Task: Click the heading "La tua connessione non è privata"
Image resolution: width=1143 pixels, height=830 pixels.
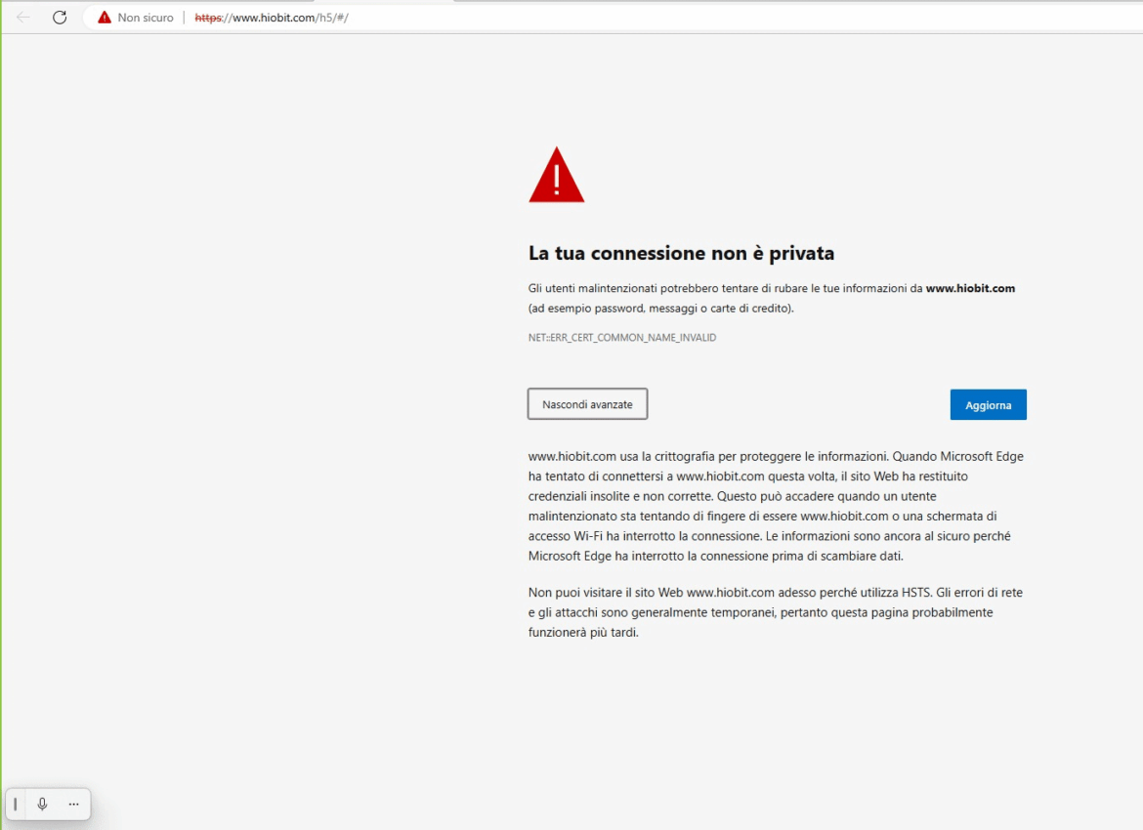Action: (681, 254)
